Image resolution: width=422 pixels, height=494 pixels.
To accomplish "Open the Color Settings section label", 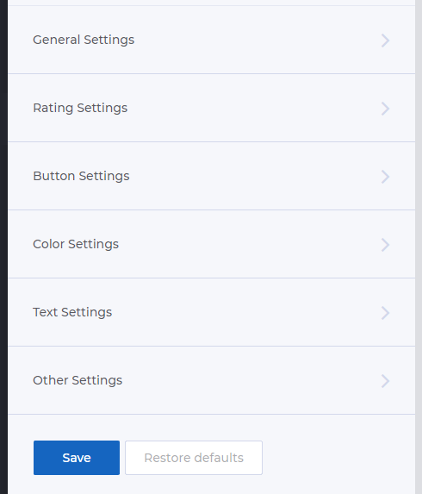I will 76,244.
